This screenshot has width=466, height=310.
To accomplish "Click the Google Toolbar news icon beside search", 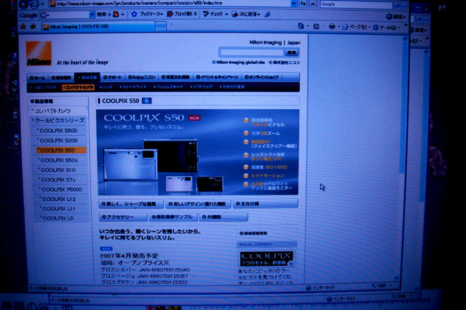I will pyautogui.click(x=116, y=14).
